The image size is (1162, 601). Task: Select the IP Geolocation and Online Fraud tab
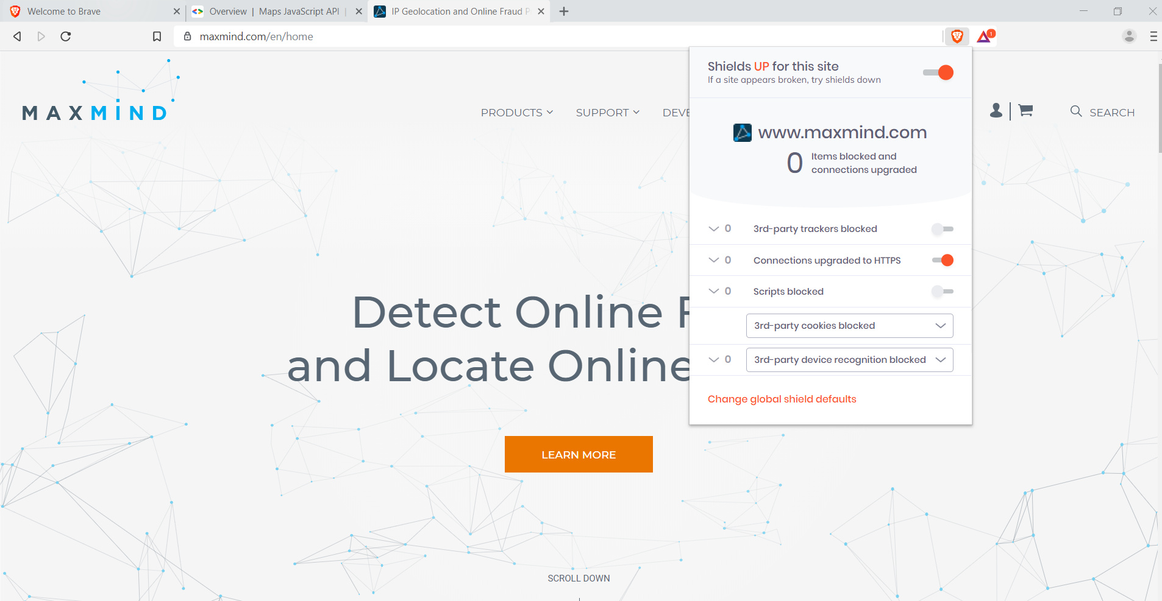pyautogui.click(x=458, y=12)
